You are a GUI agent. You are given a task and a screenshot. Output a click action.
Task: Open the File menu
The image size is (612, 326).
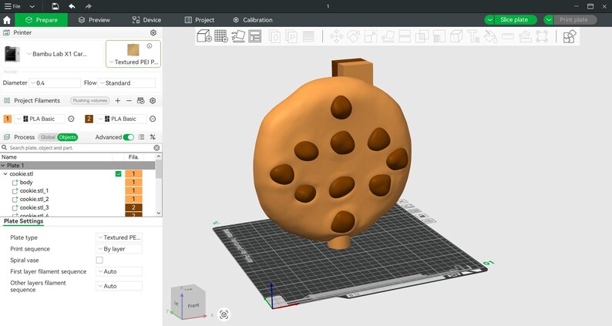13,6
